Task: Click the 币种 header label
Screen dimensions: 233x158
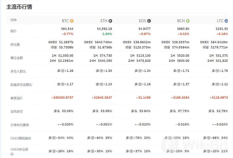Action: 13,20
